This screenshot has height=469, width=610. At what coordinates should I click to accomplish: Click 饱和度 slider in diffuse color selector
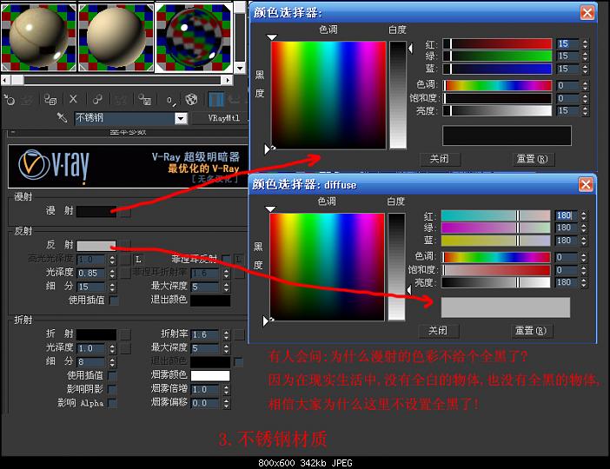(495, 270)
